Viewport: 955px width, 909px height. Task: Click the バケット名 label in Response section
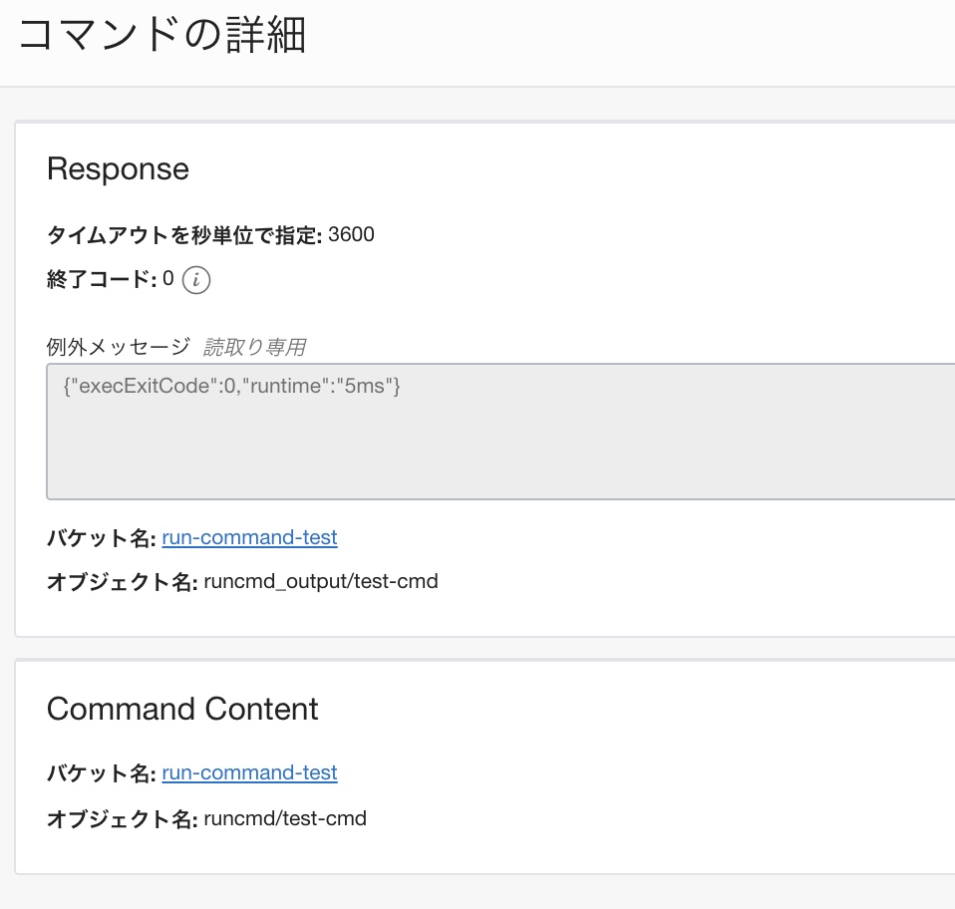pos(102,538)
